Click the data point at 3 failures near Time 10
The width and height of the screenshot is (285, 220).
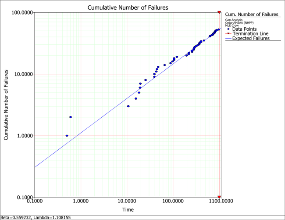pos(128,106)
